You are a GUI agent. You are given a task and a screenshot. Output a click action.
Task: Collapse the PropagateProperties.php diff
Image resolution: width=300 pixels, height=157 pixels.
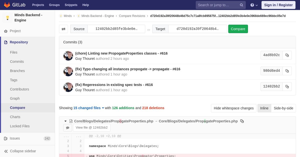[65, 121]
